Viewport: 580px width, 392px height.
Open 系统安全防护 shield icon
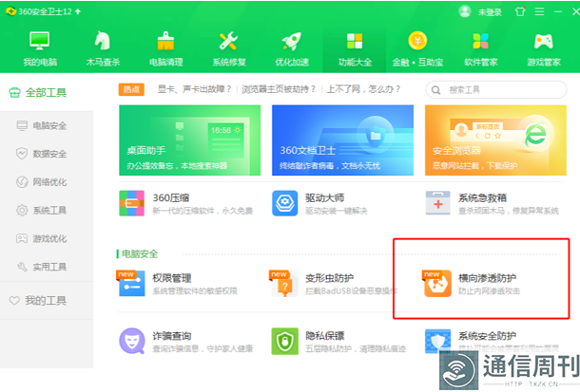point(438,341)
